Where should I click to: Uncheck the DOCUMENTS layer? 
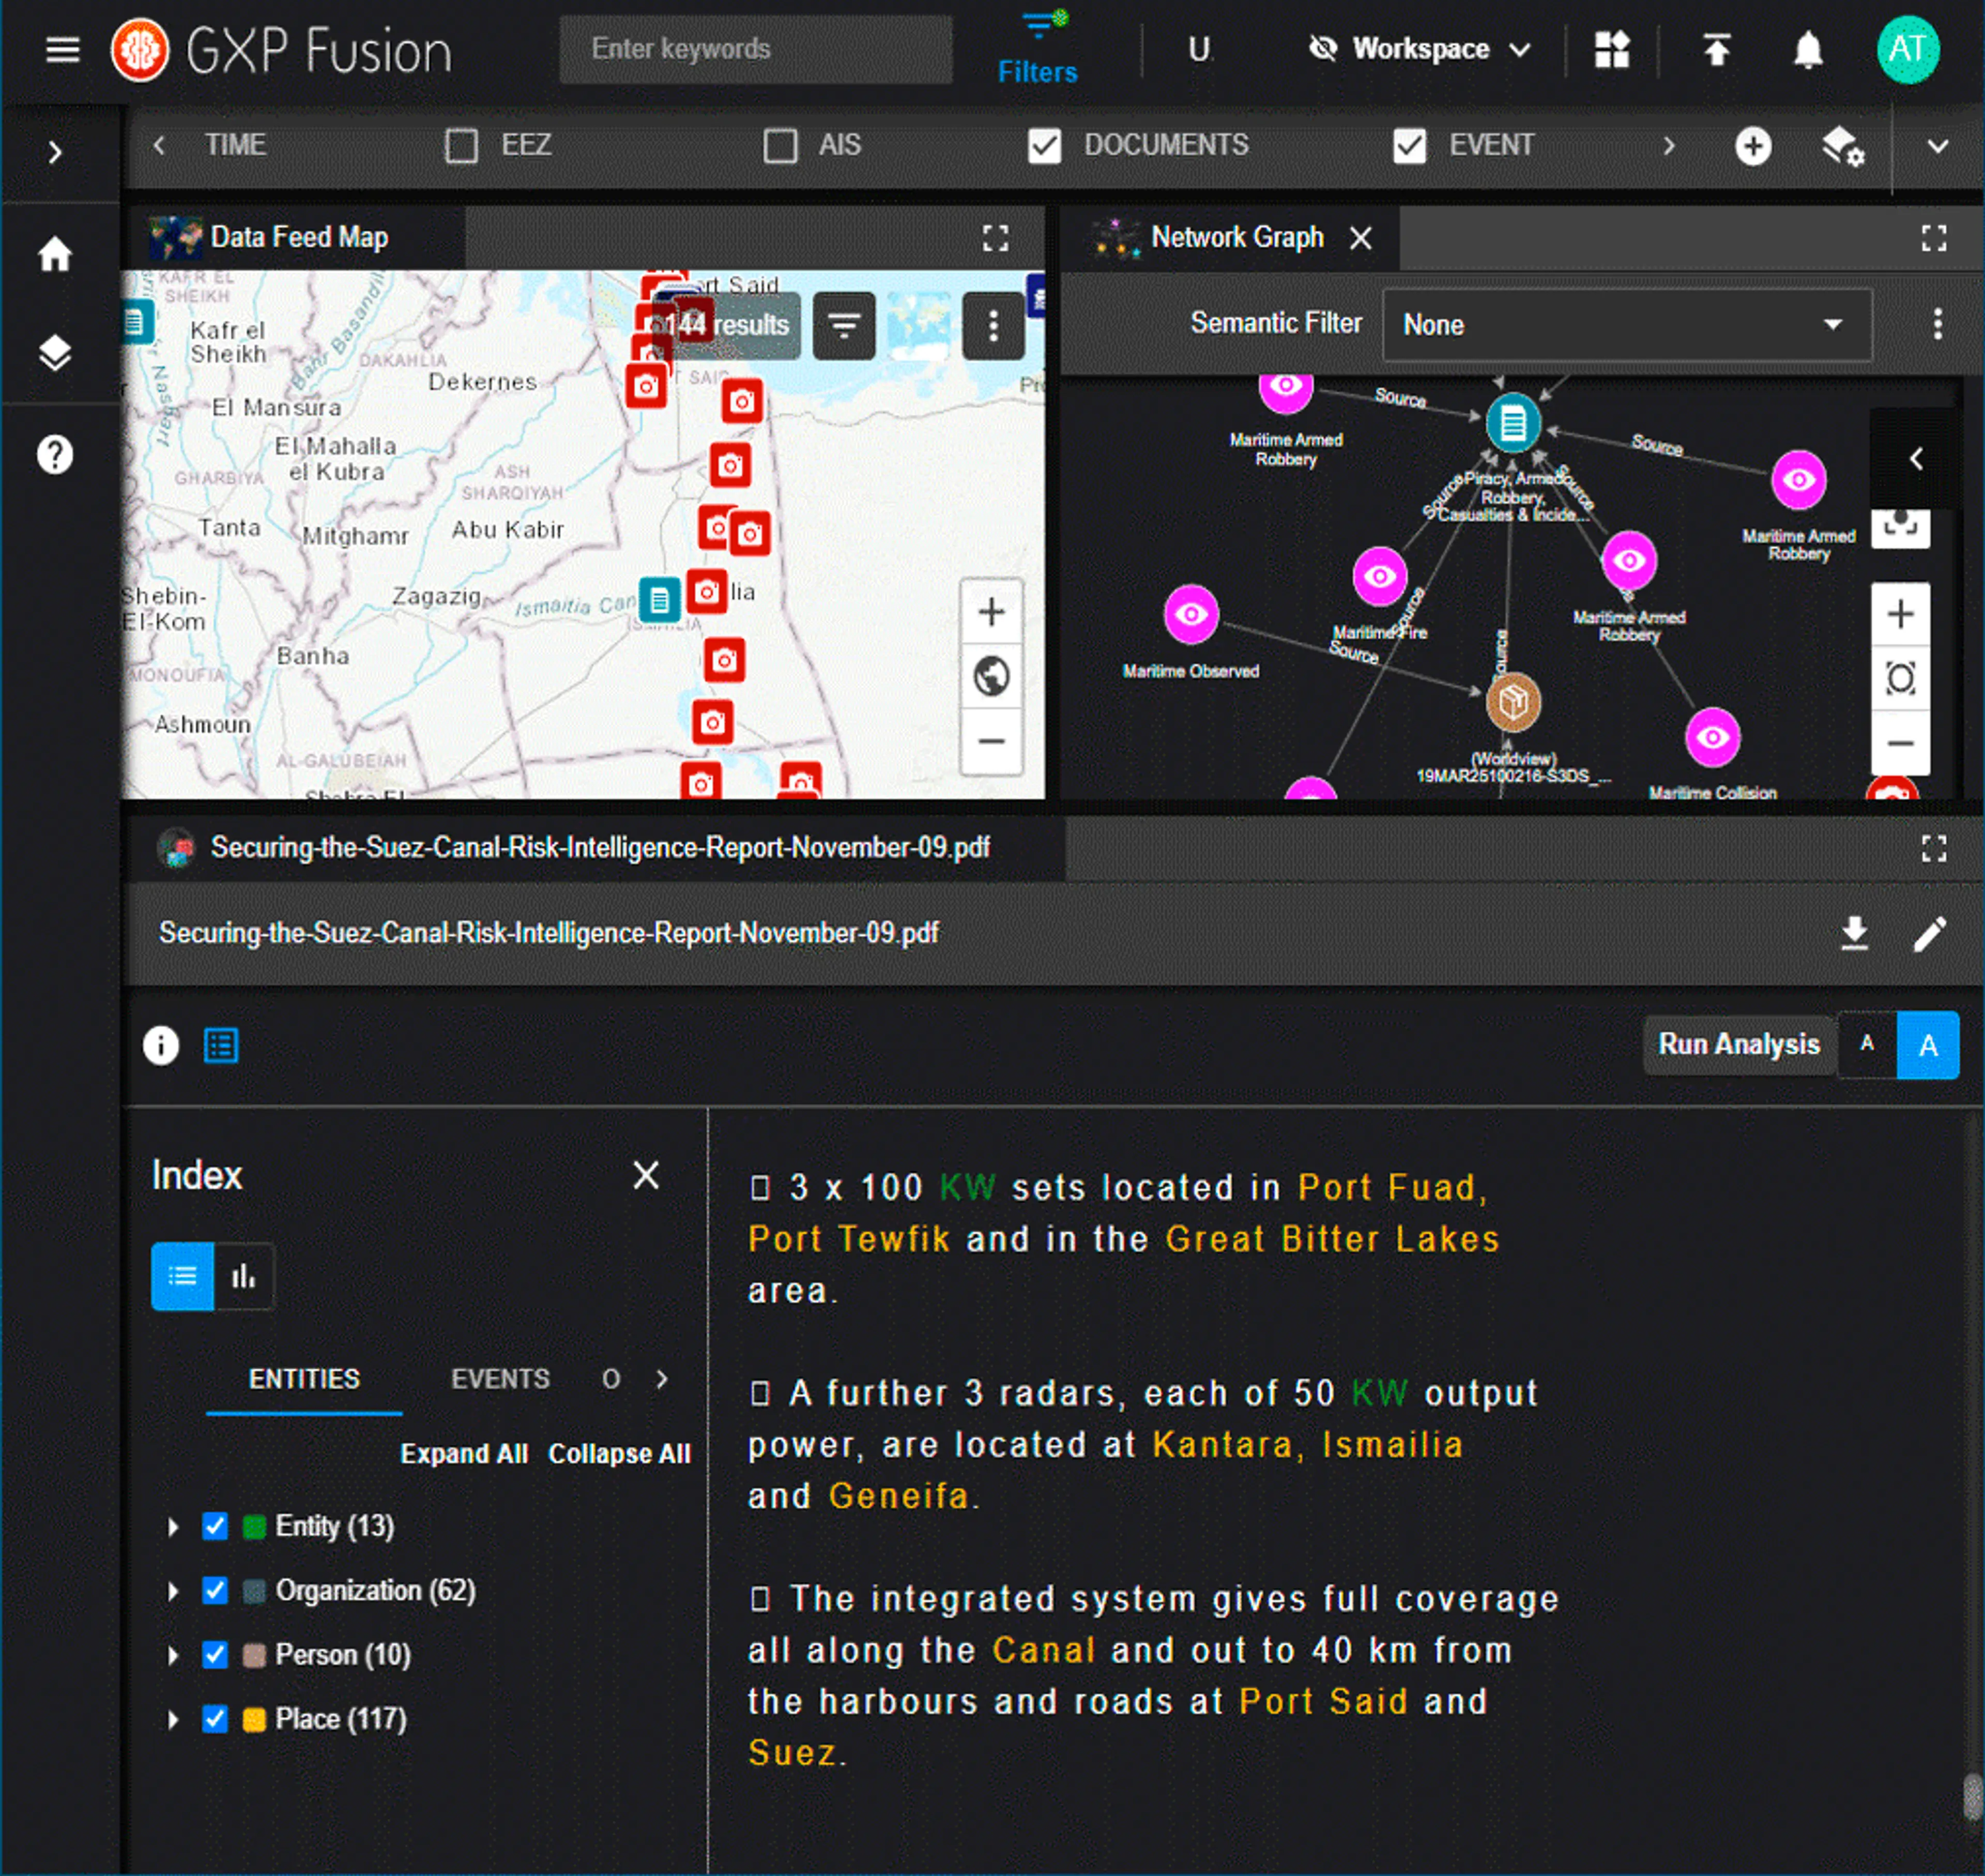tap(1044, 146)
